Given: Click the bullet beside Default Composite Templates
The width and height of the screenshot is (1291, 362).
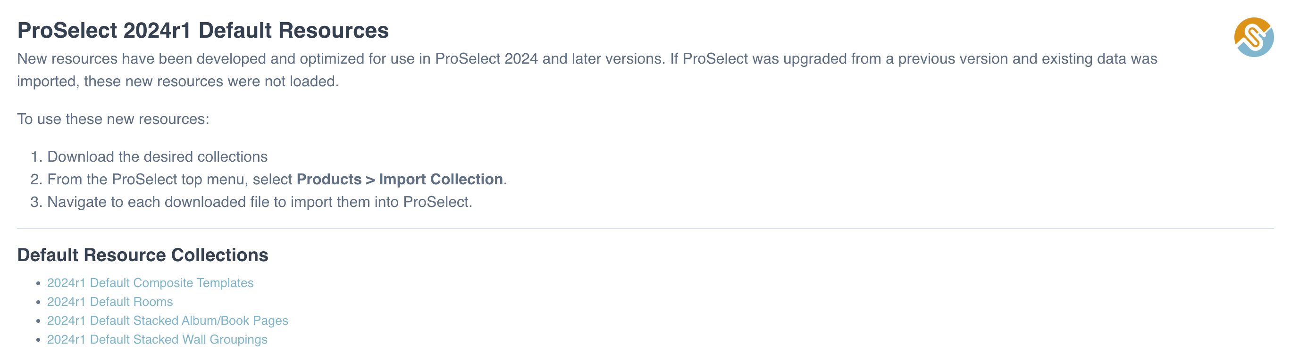Looking at the screenshot, I should (x=38, y=283).
